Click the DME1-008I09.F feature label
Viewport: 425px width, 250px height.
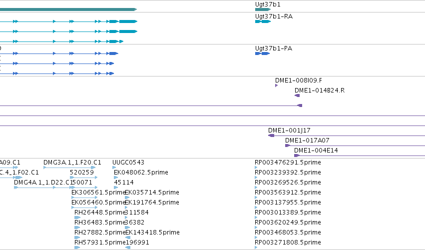coord(299,80)
